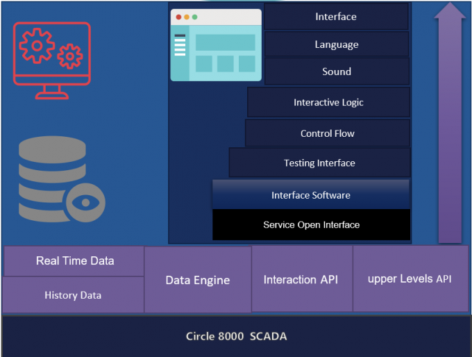Select the Interface block

tap(336, 17)
